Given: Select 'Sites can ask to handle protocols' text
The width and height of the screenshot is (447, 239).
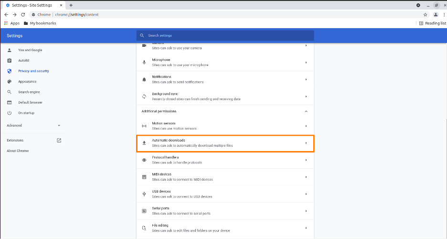Looking at the screenshot, I should click(x=177, y=163).
